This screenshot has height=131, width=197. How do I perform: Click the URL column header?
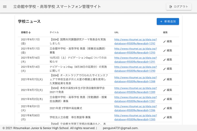click(116, 32)
